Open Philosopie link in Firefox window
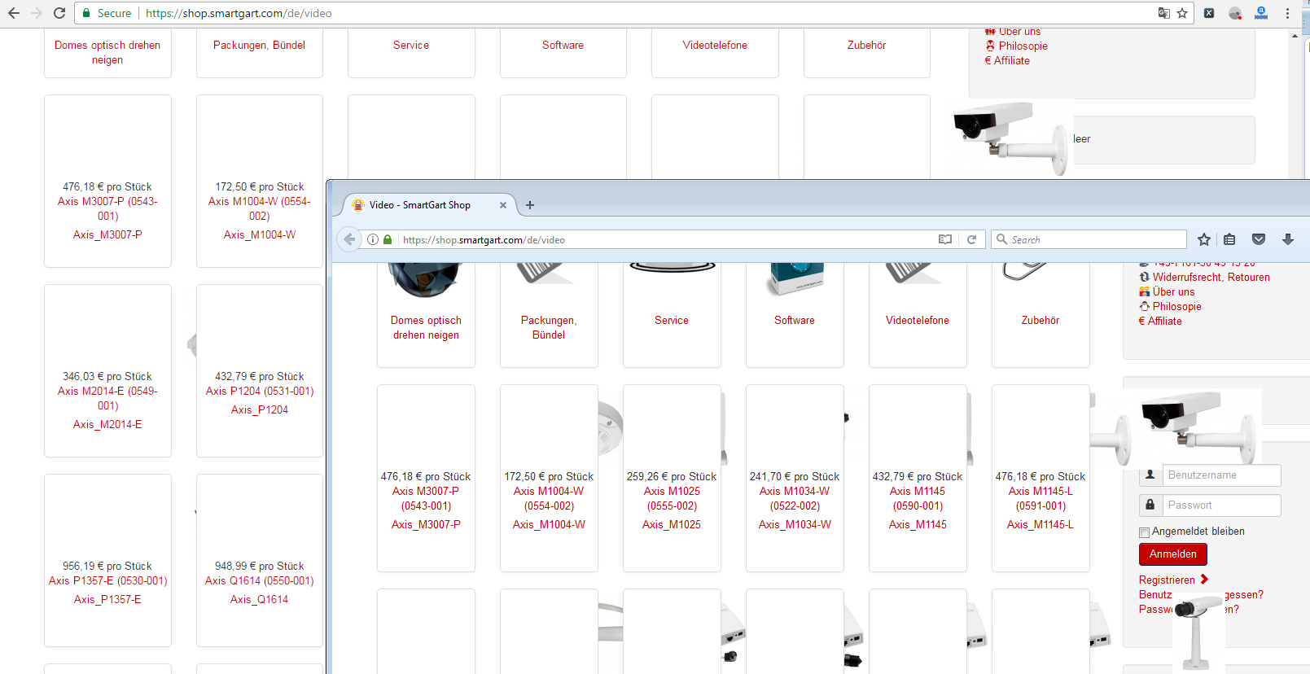 pyautogui.click(x=1176, y=307)
